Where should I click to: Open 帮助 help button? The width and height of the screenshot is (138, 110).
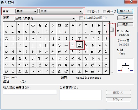point(125,25)
